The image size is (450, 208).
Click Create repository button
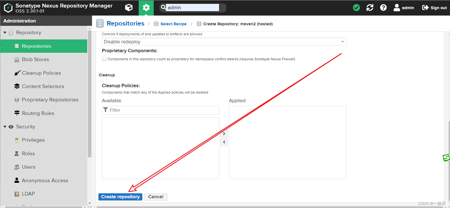pos(120,197)
